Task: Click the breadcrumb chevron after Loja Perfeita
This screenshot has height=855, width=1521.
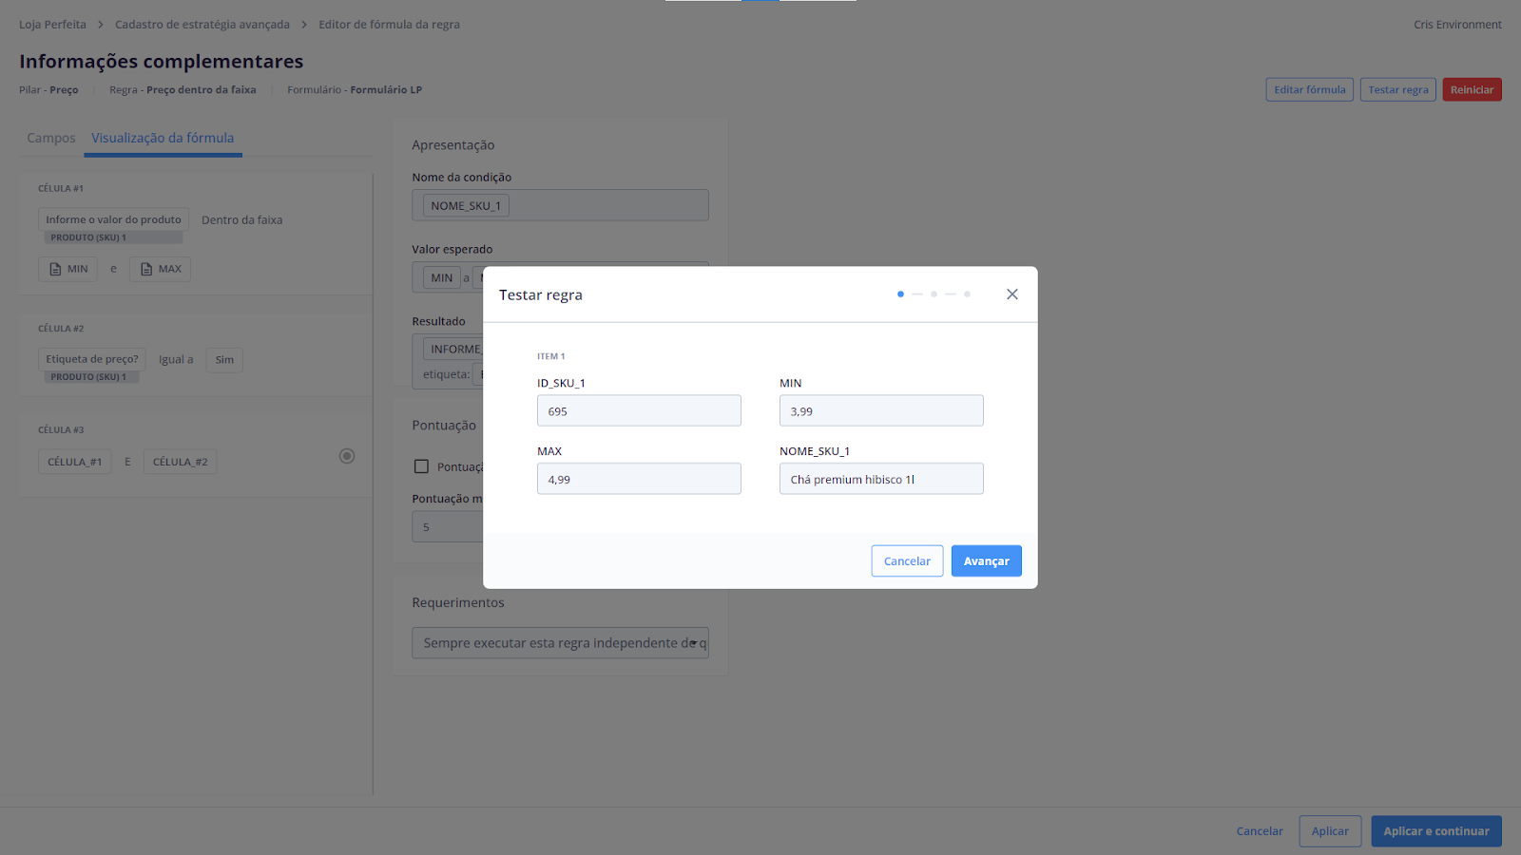Action: coord(101,25)
